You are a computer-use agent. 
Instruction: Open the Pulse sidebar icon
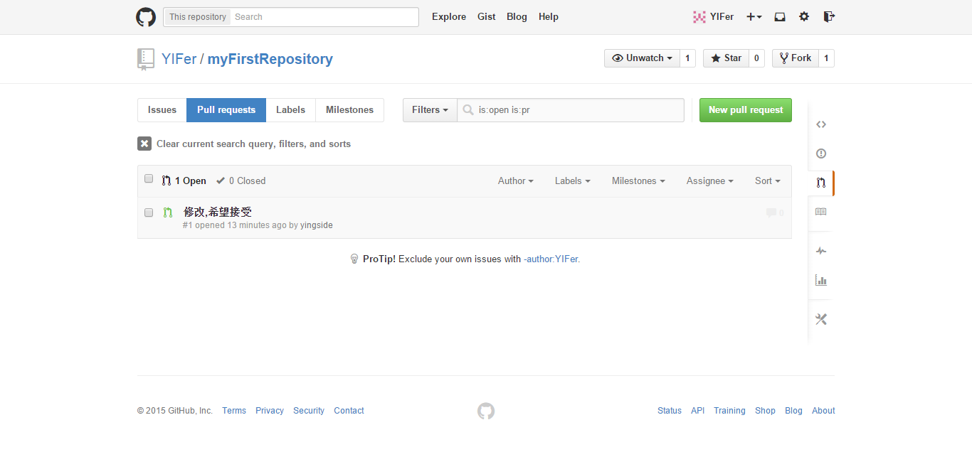coord(820,251)
